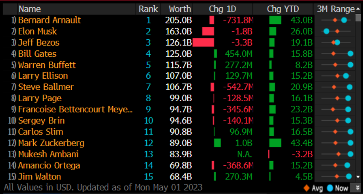Click Steve Ballmer's 1D change -542.7M

point(238,87)
